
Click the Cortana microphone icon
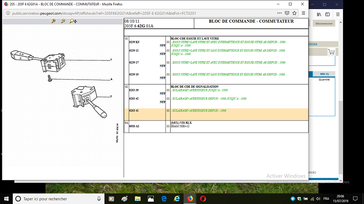[99, 199]
